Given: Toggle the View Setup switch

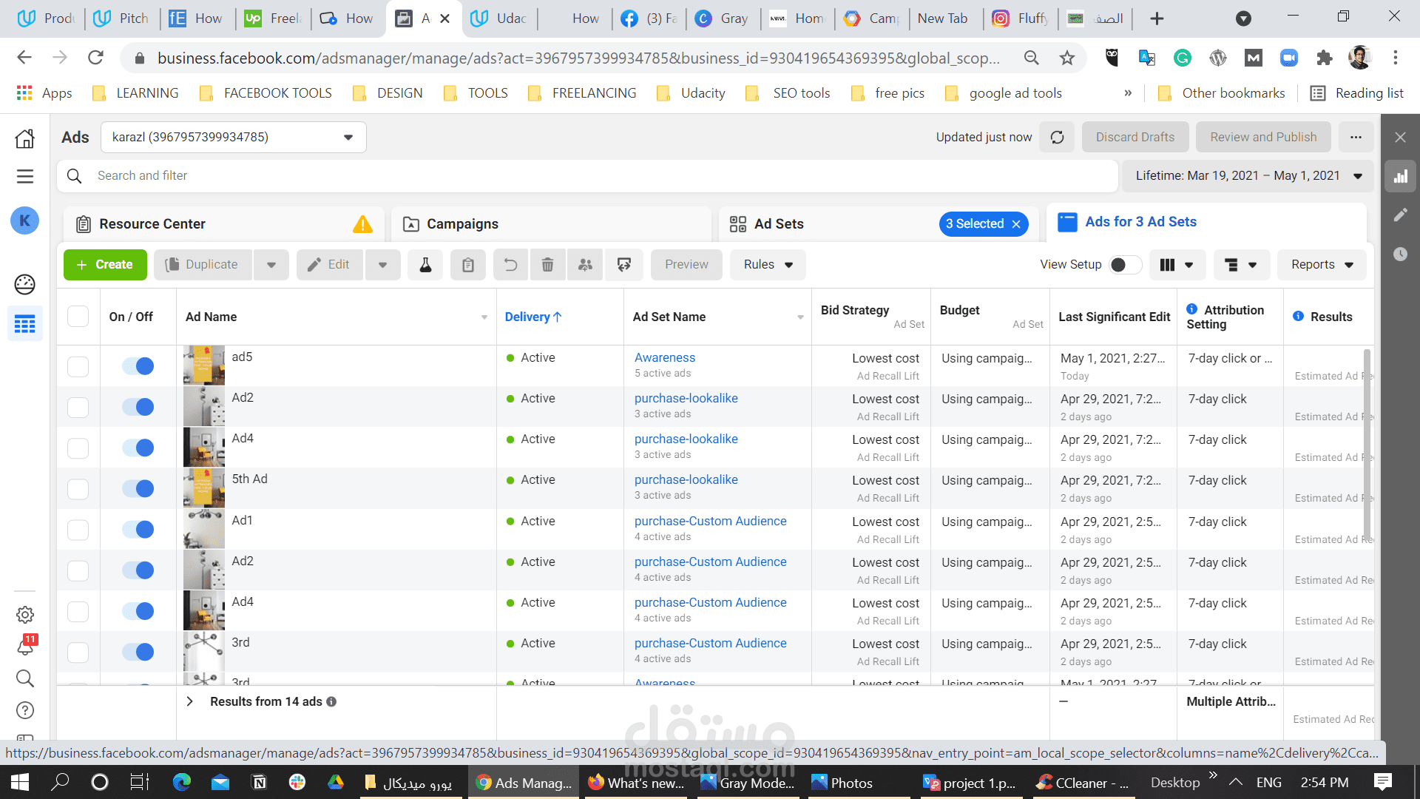Looking at the screenshot, I should click(x=1124, y=265).
